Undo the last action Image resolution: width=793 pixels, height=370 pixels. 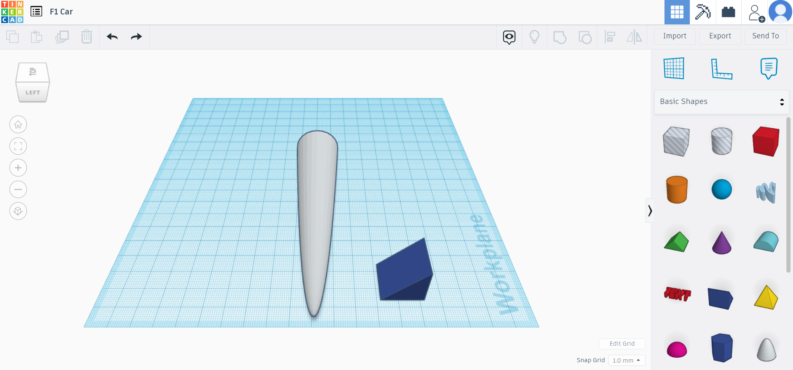[112, 37]
